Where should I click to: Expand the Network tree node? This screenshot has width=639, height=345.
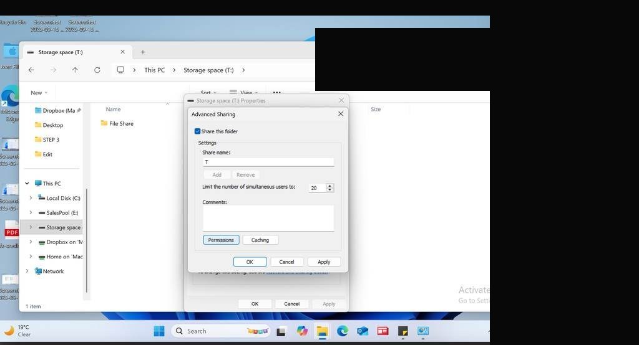pyautogui.click(x=27, y=272)
